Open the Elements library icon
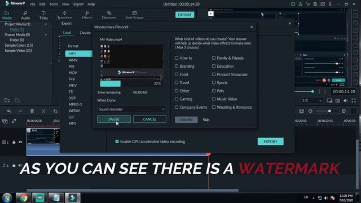361x203 pixels. [x=109, y=13]
